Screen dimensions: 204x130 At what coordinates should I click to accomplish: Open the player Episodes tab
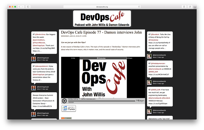click(101, 58)
